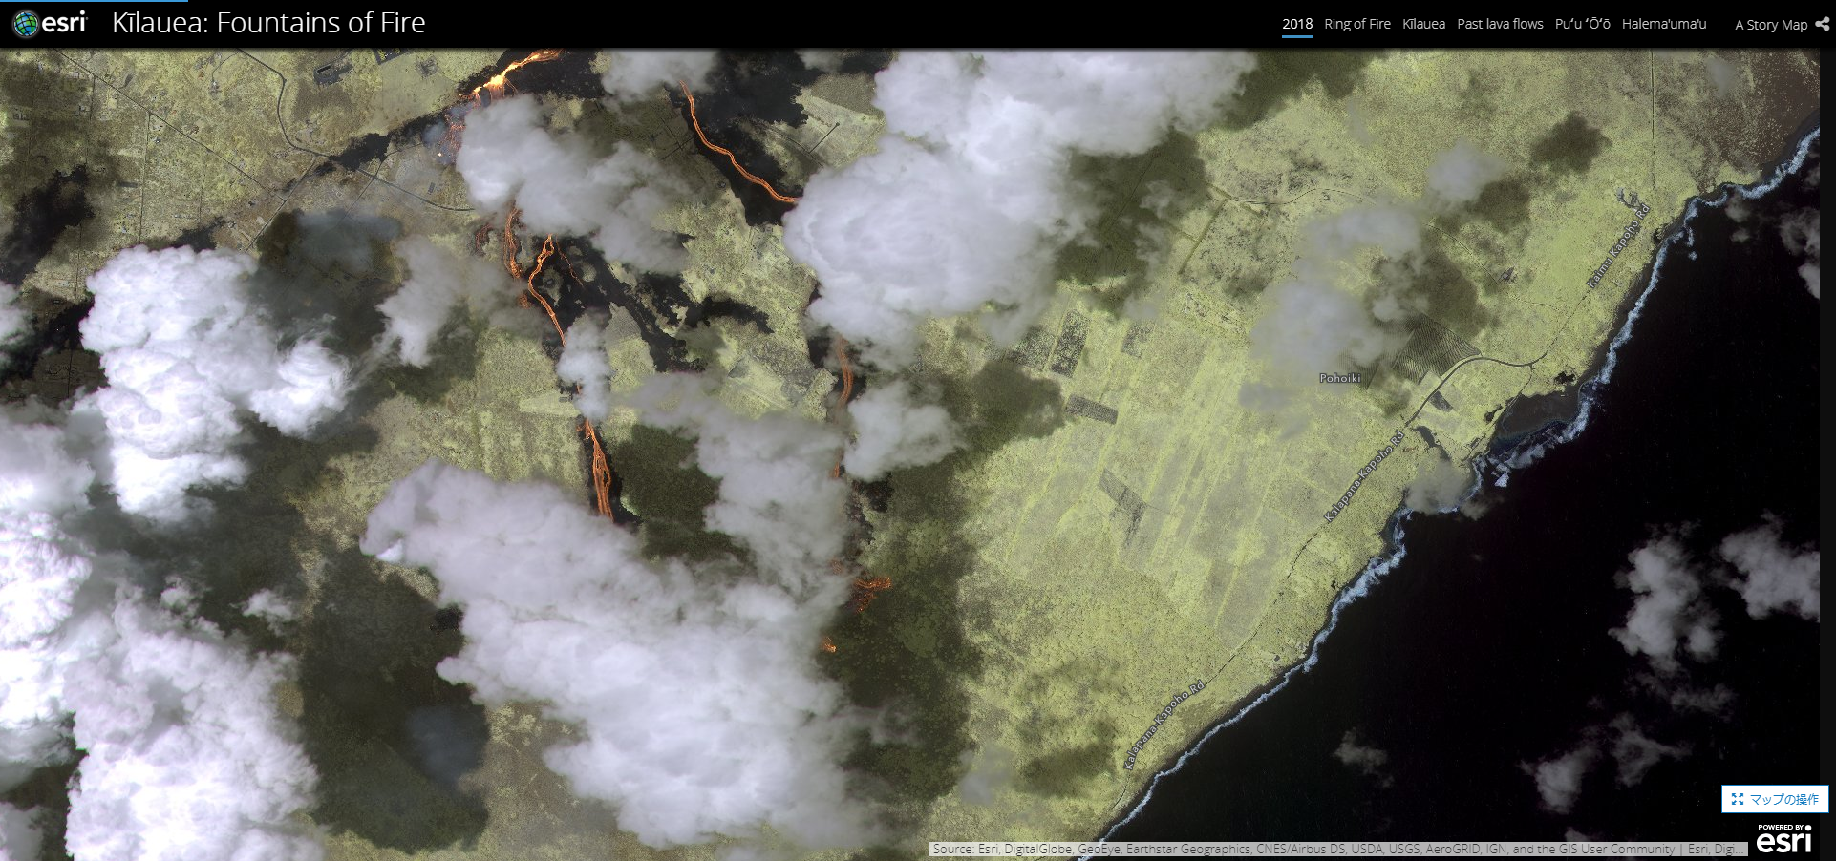Image resolution: width=1836 pixels, height=861 pixels.
Task: Click the expand arrows icon on the map control button
Action: [1738, 799]
